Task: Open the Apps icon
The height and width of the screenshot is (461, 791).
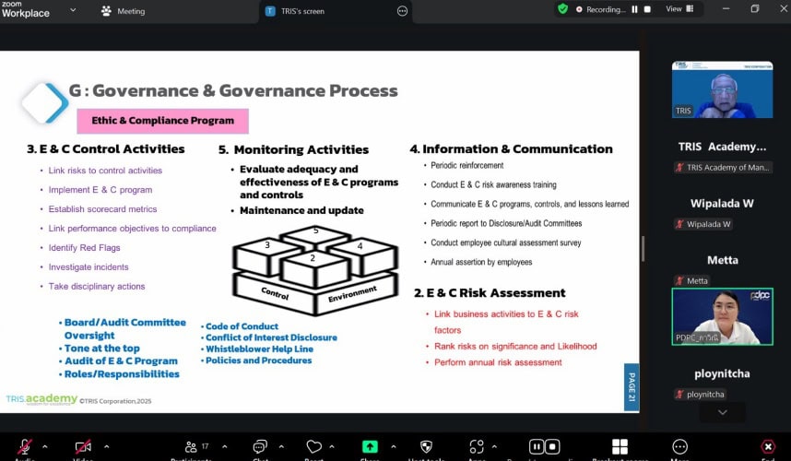Action: tap(477, 447)
